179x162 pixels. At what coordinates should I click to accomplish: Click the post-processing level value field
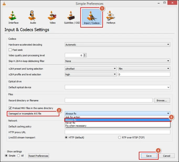[x=74, y=55]
